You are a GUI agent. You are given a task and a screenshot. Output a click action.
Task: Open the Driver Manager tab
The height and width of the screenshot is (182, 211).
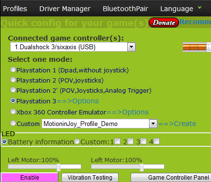point(65,9)
